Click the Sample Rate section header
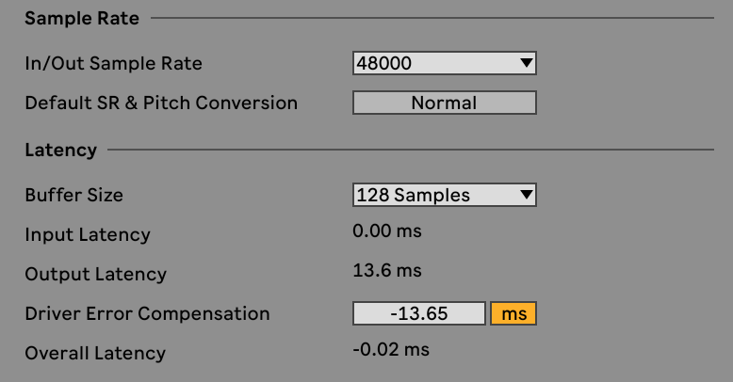The image size is (733, 382). coord(82,18)
